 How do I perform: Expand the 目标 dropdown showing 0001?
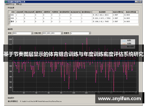32,33
